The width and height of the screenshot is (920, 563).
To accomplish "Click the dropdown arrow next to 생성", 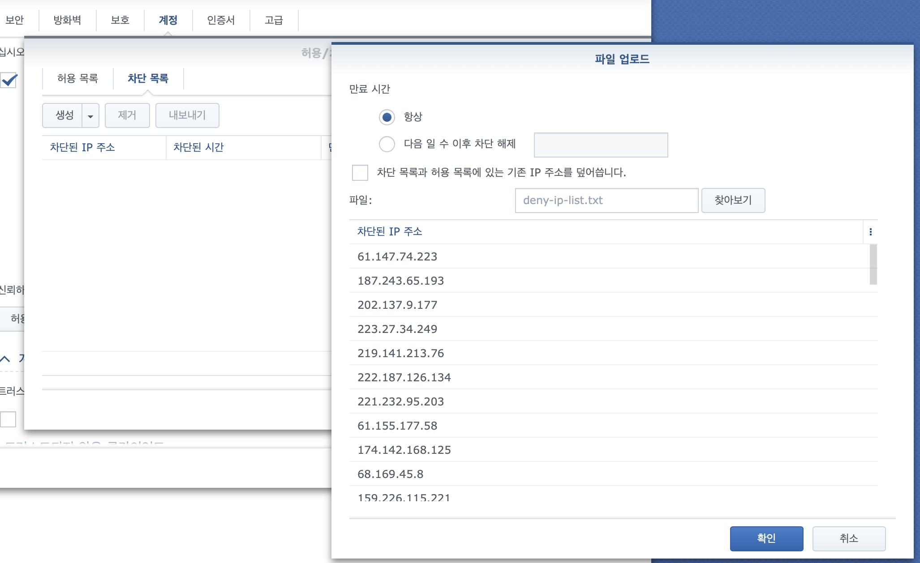I will (90, 116).
